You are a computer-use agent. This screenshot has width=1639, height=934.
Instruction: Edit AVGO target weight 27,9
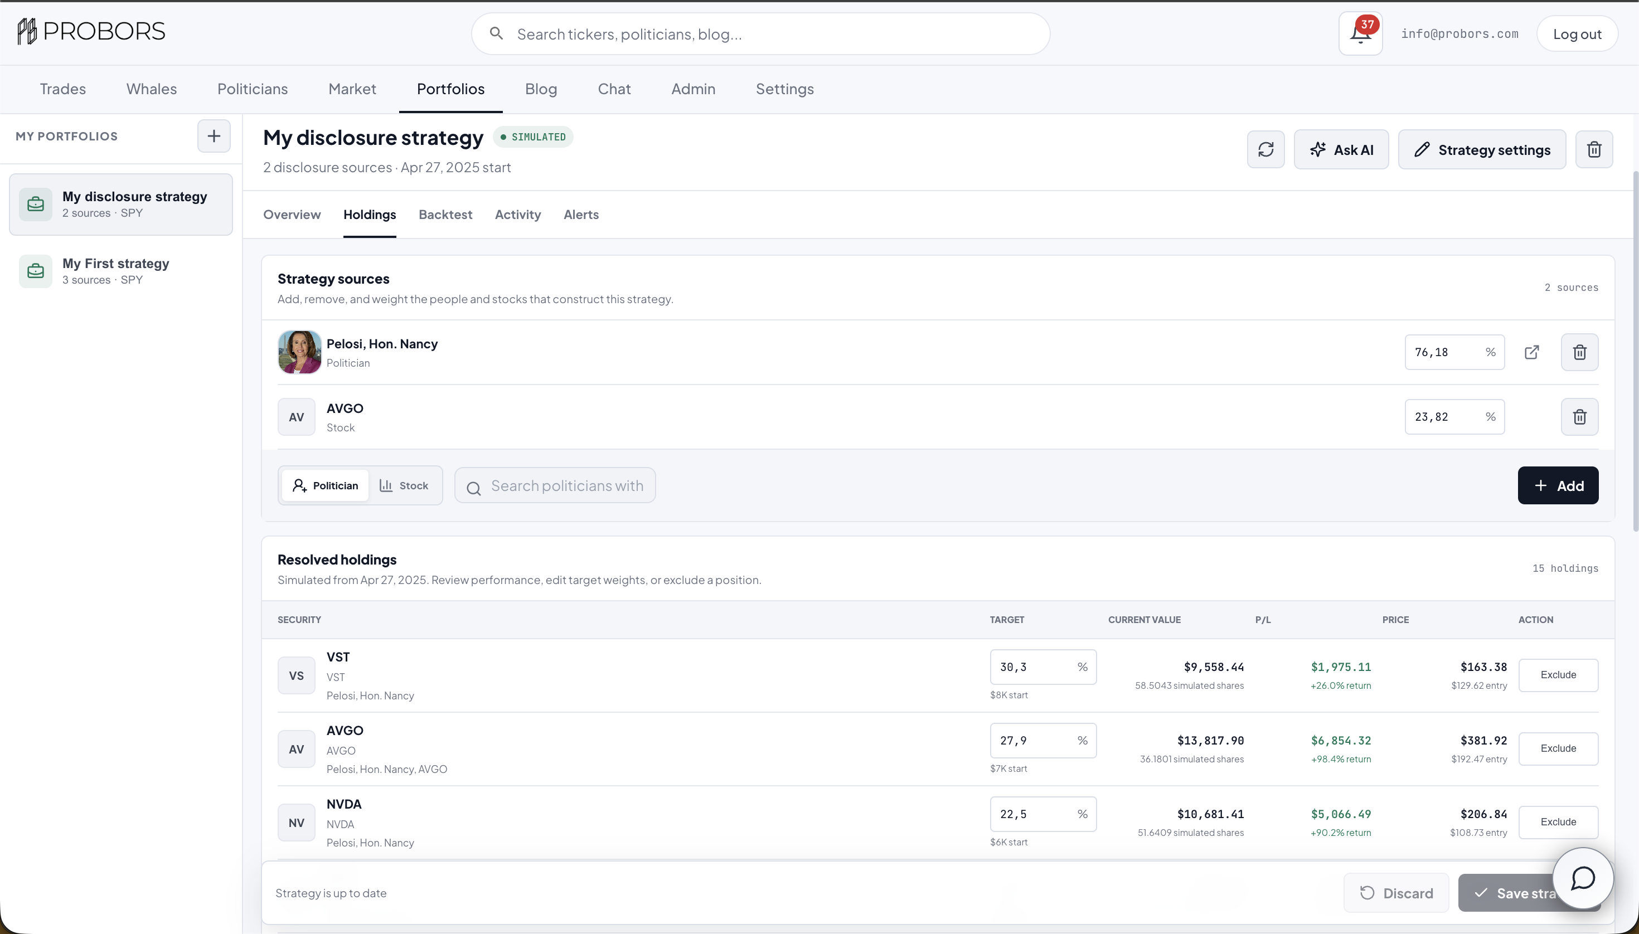(1043, 741)
